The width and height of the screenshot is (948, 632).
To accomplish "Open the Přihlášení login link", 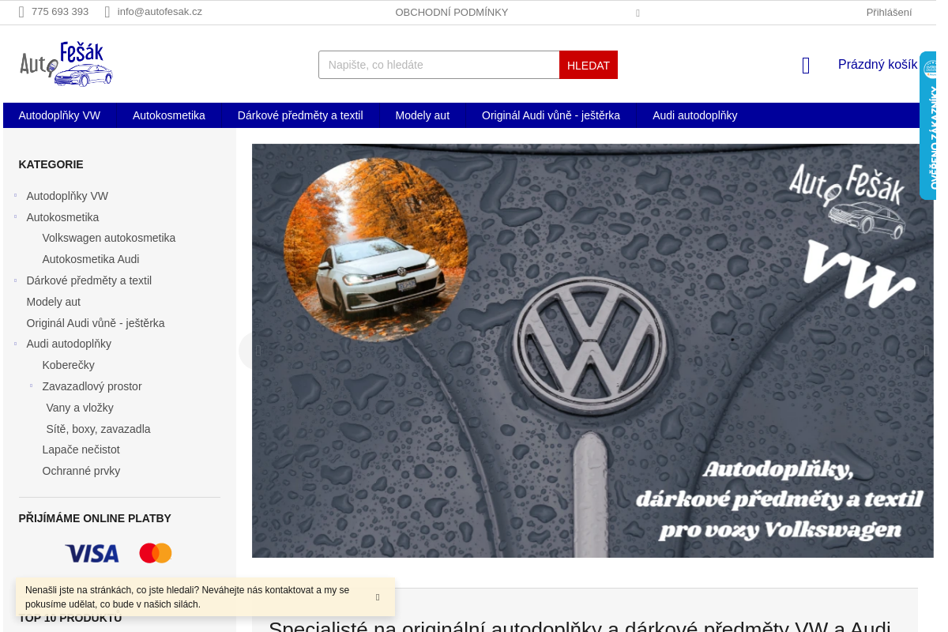I will click(x=888, y=12).
